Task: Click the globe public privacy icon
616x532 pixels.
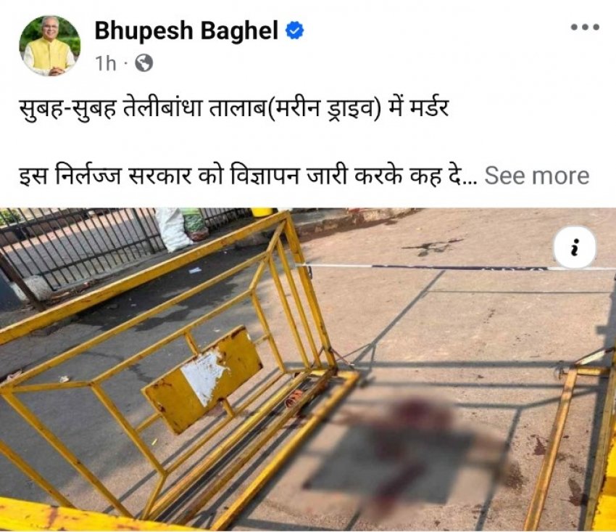Action: [143, 63]
